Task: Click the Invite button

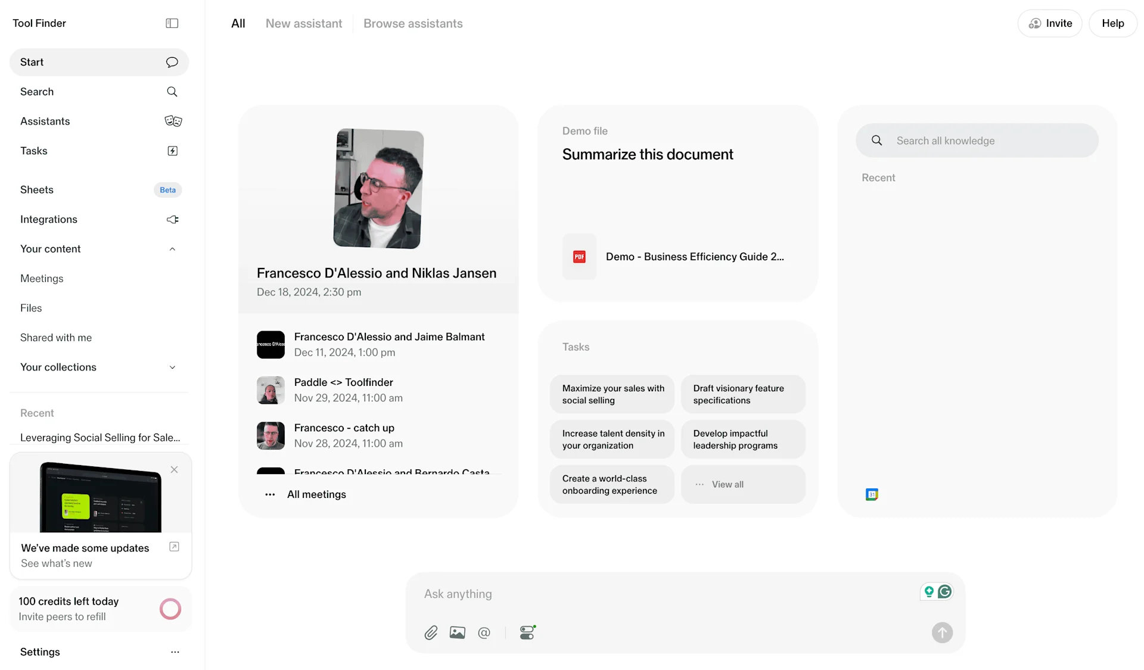Action: pyautogui.click(x=1049, y=23)
